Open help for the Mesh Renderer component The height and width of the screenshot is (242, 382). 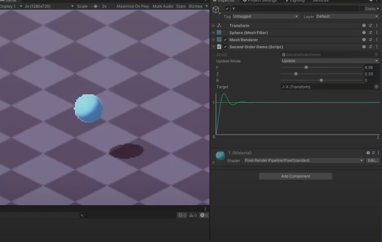tap(364, 40)
